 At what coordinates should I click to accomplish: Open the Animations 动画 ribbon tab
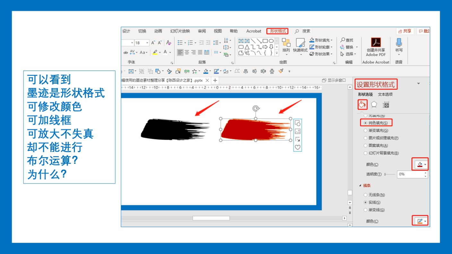pyautogui.click(x=158, y=31)
